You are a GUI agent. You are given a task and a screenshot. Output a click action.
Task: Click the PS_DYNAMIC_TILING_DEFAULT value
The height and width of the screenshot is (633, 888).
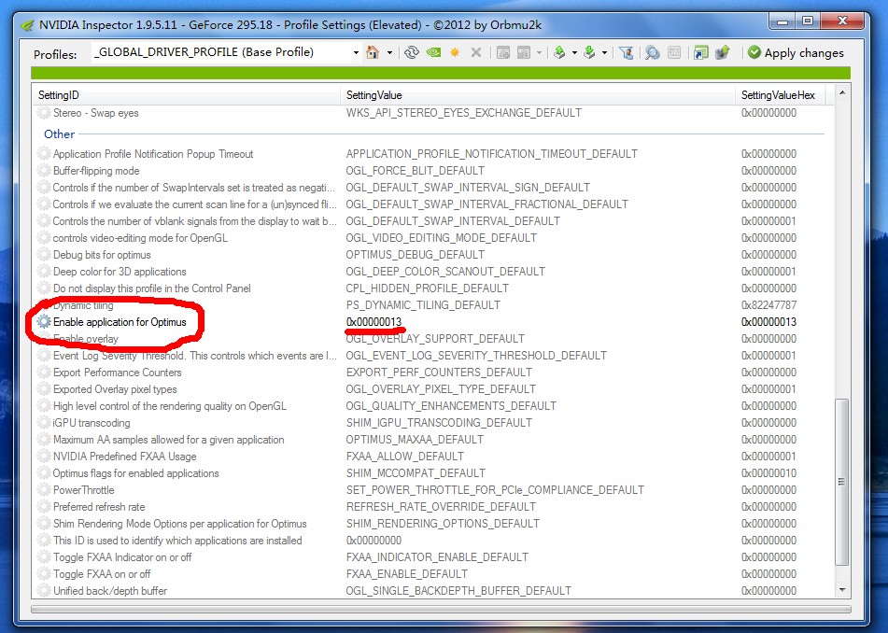(x=423, y=304)
